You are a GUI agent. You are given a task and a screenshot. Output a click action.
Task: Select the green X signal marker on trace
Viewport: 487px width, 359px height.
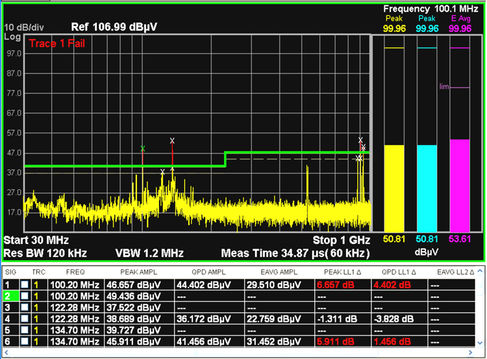pyautogui.click(x=143, y=149)
